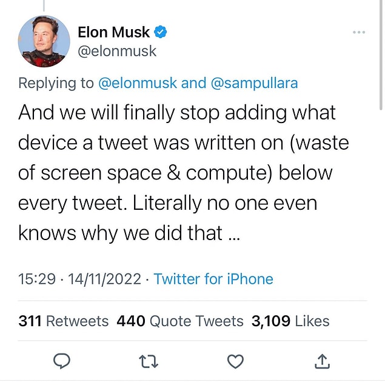Open the tweet author's profile picture
The image size is (385, 385).
(44, 41)
